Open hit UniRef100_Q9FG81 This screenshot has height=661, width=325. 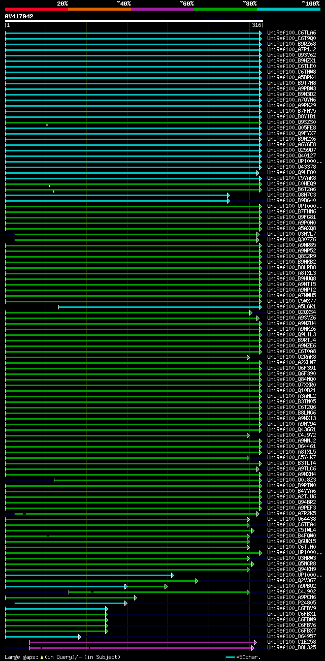(x=291, y=217)
